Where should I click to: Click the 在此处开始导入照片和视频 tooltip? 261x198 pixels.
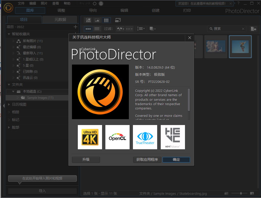tap(42, 179)
